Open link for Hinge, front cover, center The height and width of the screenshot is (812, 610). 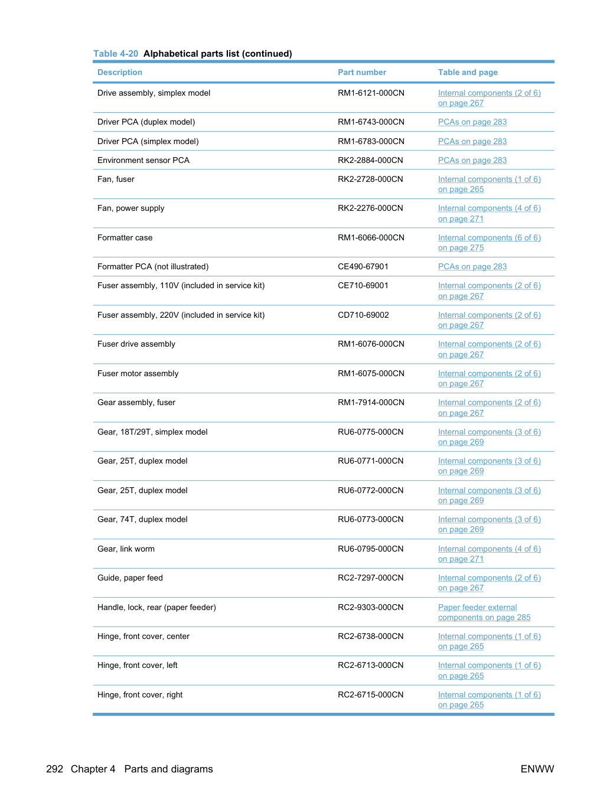(x=489, y=641)
